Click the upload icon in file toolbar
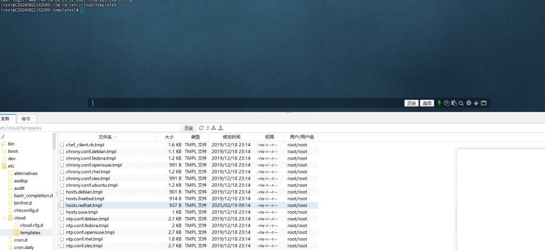545x250 pixels. tap(220, 128)
